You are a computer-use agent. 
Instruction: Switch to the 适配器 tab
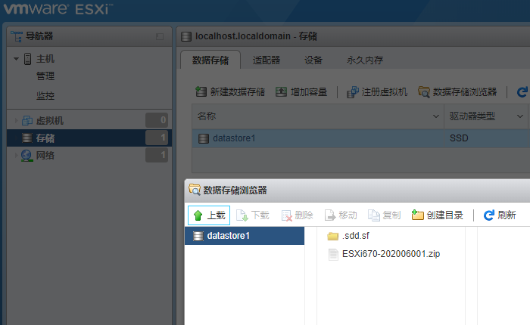267,60
